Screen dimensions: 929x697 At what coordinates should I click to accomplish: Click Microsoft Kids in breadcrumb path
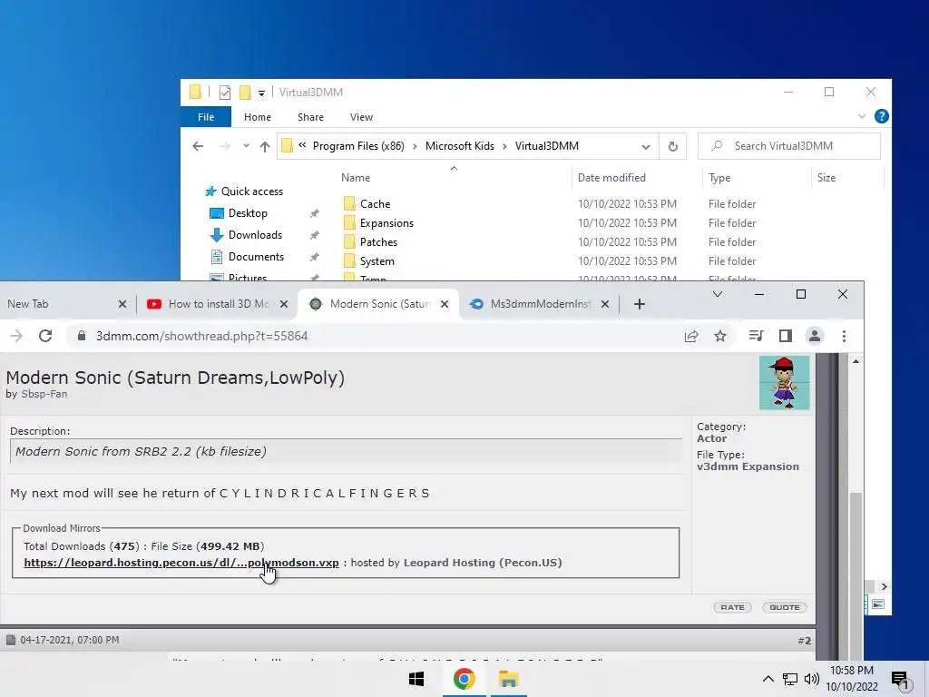pos(460,146)
